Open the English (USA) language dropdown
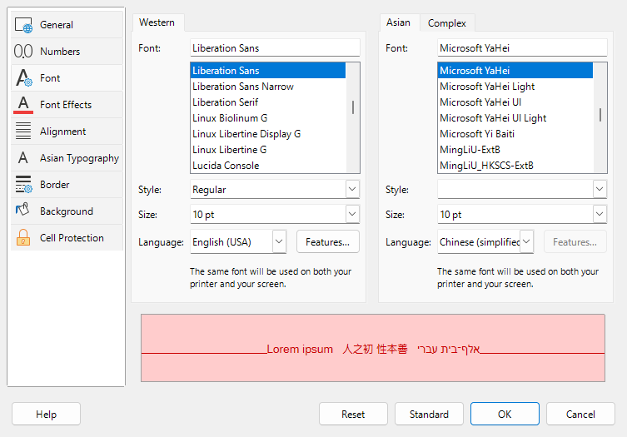This screenshot has width=627, height=437. point(279,241)
